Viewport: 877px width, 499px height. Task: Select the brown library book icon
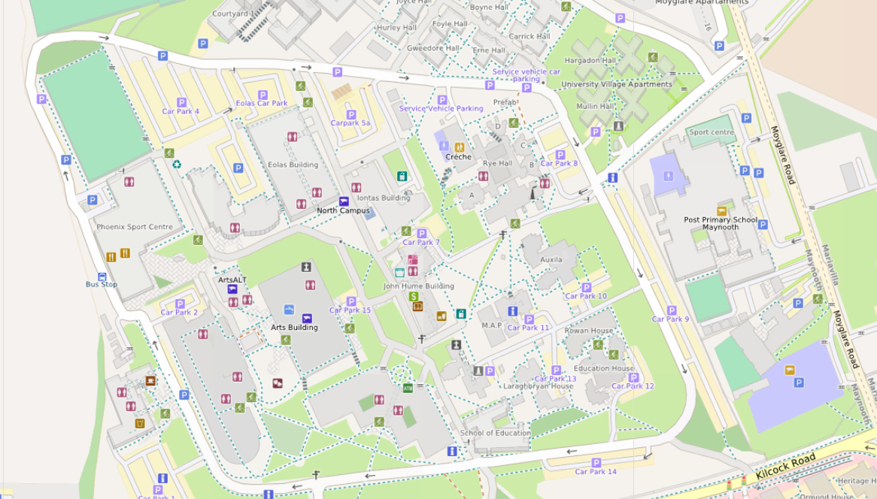417,306
